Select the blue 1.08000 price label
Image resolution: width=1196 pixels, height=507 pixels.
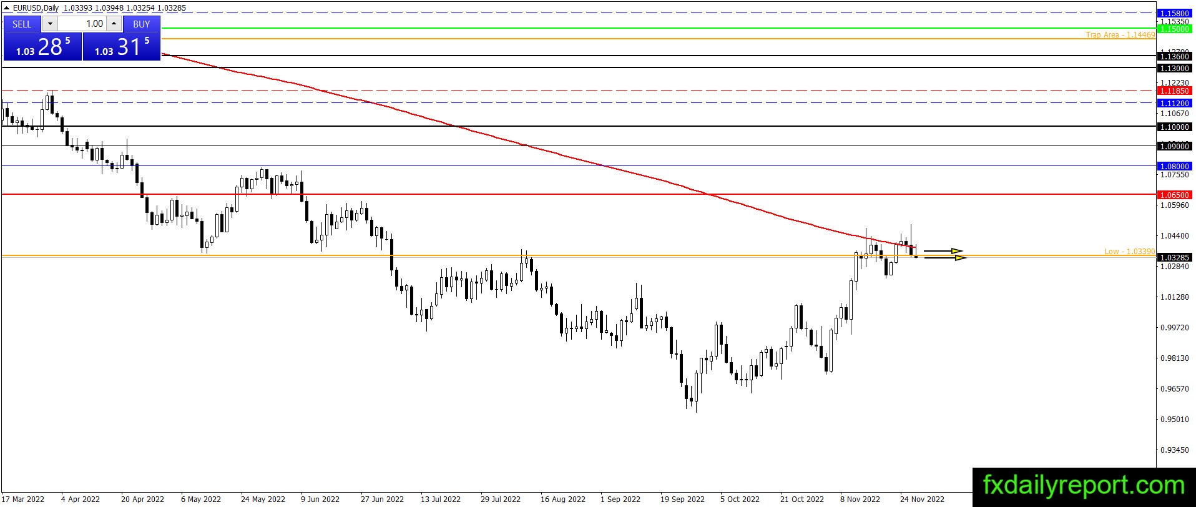tap(1174, 166)
